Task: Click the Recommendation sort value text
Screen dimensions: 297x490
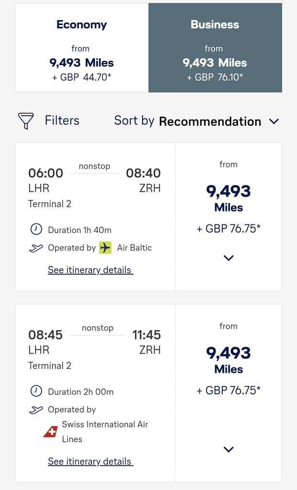Action: [210, 122]
